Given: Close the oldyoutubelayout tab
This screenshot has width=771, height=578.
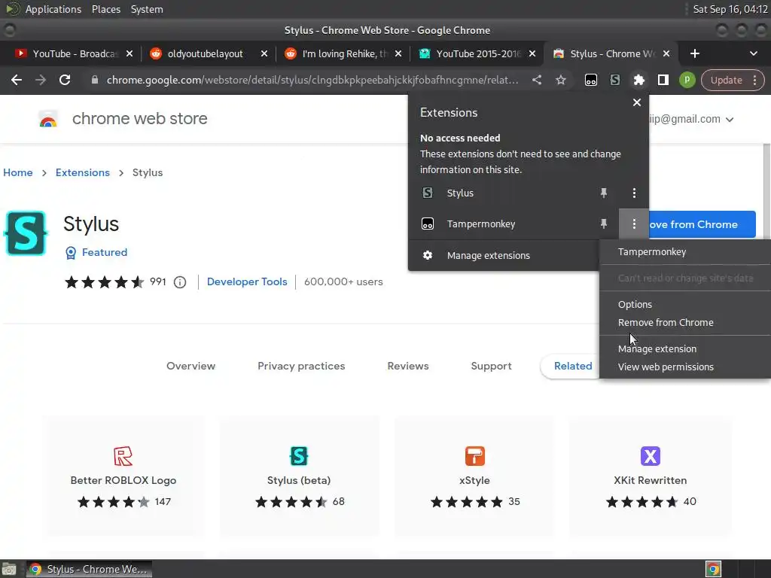Looking at the screenshot, I should (264, 53).
